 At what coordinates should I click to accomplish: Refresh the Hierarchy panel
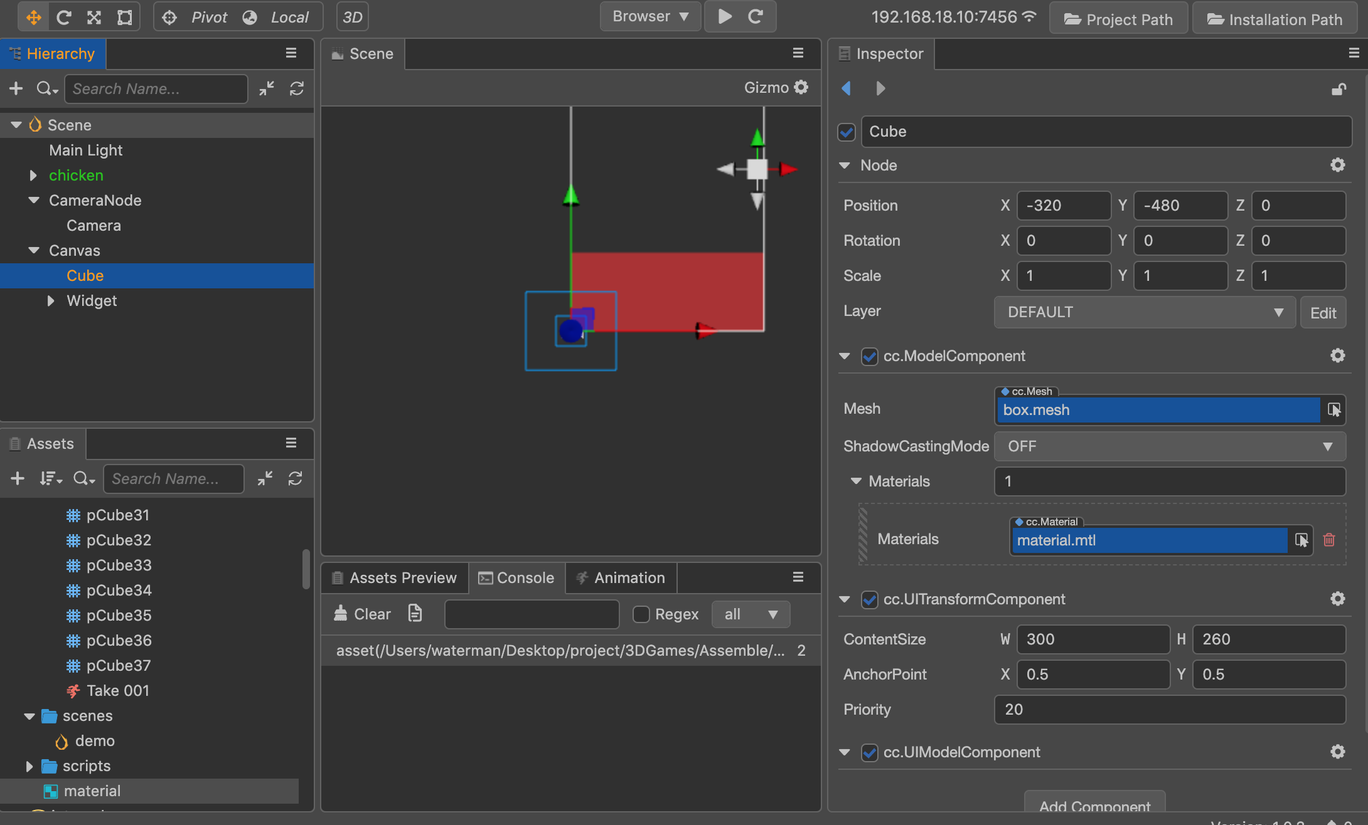297,88
